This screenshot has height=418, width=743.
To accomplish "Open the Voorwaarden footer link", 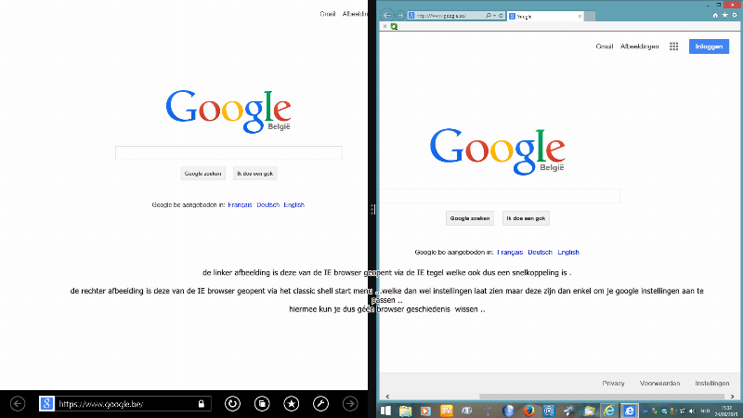I will tap(659, 383).
